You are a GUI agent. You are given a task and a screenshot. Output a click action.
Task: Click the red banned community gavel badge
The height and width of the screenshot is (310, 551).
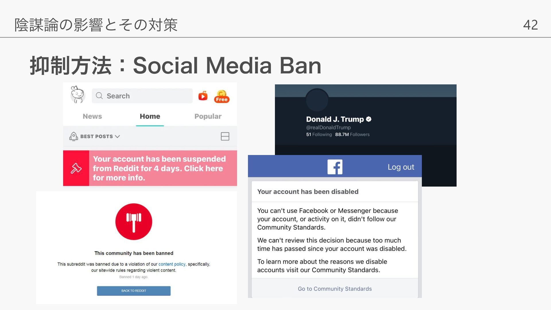tap(134, 222)
